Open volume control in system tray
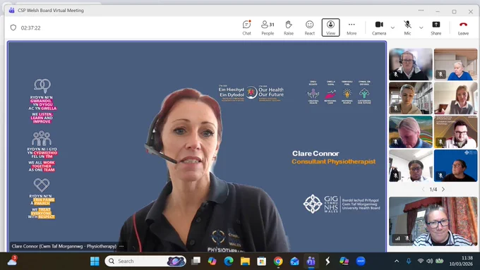Screen dimensions: 480x270 coord(430,261)
